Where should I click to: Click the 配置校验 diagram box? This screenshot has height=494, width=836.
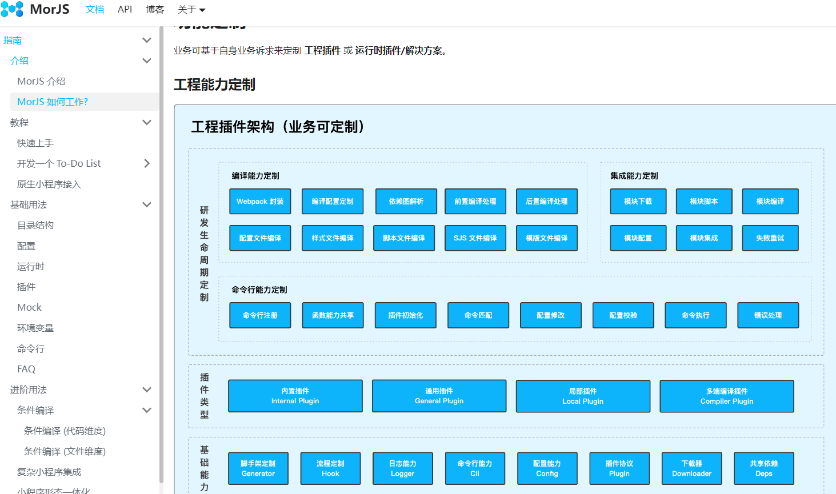[623, 315]
